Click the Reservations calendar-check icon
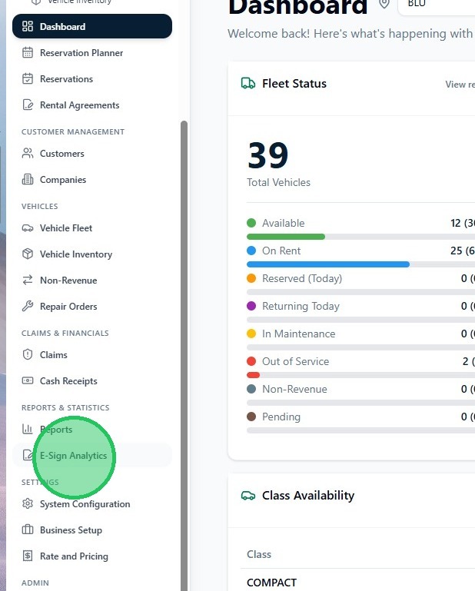 [x=28, y=79]
